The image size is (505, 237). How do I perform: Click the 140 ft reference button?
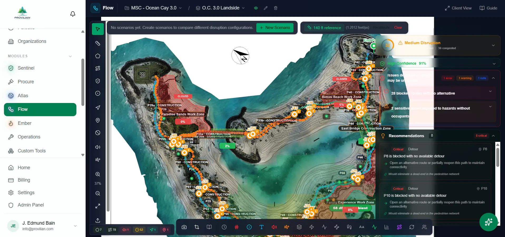click(324, 28)
